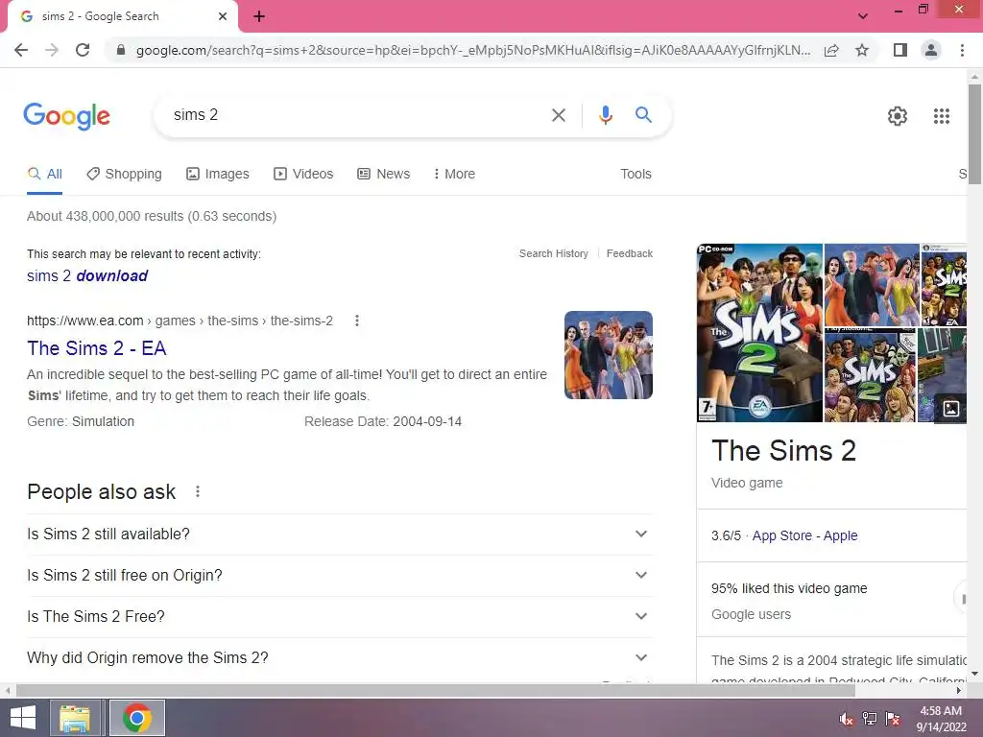Screen dimensions: 983x737
Task: Open network status tray icon
Action: tap(870, 719)
